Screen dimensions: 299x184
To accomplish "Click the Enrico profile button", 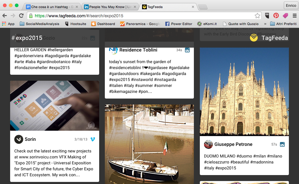I will click(291, 6).
